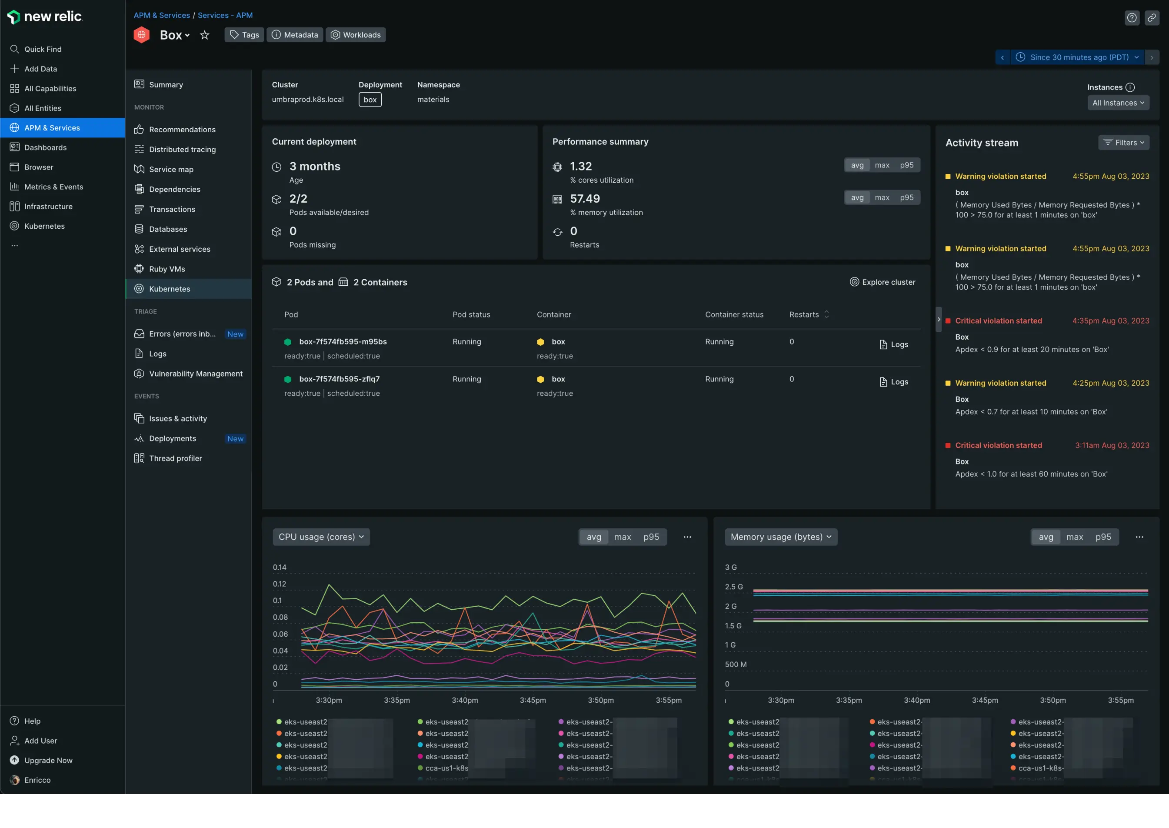Open Memory usage (bytes) metric dropdown
Viewport: 1169px width, 828px height.
(x=781, y=537)
